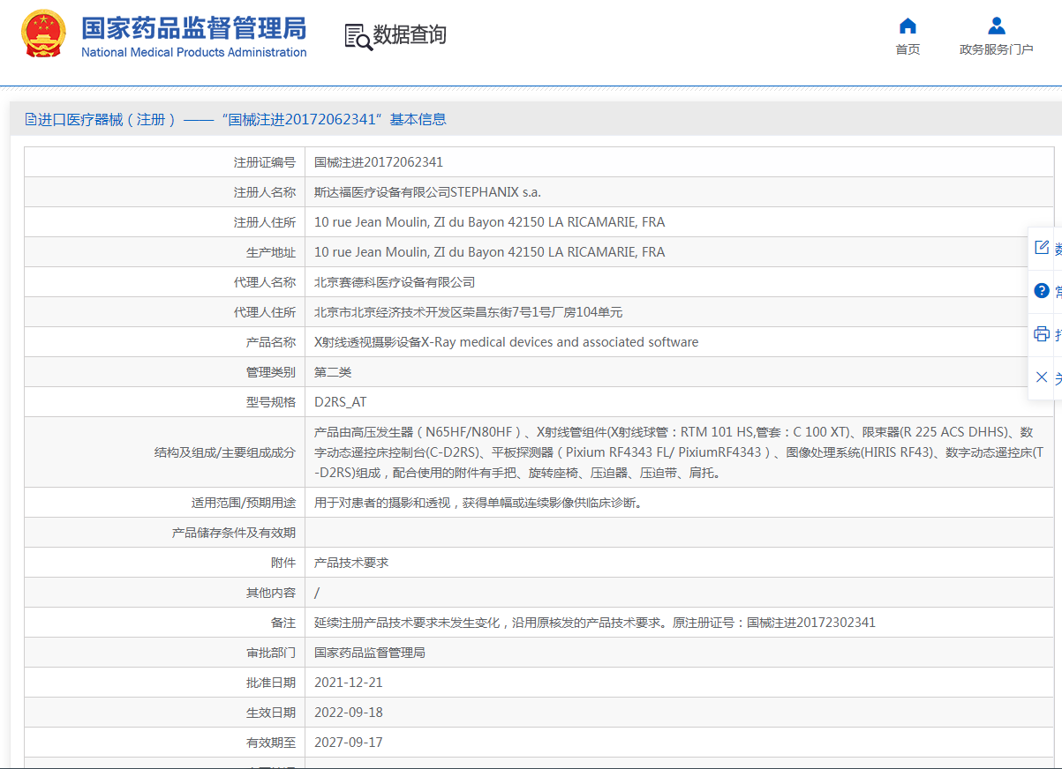Click the 管理类别 label cell
Viewport: 1062px width, 769px height.
coord(164,372)
